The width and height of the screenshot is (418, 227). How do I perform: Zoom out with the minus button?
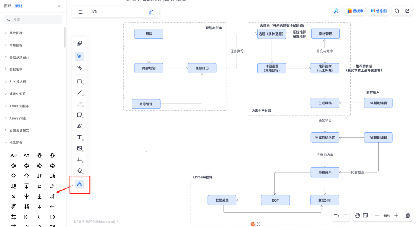click(377, 215)
